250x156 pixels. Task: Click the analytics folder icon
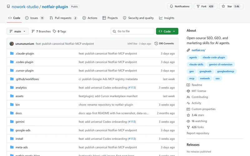coord(12,87)
